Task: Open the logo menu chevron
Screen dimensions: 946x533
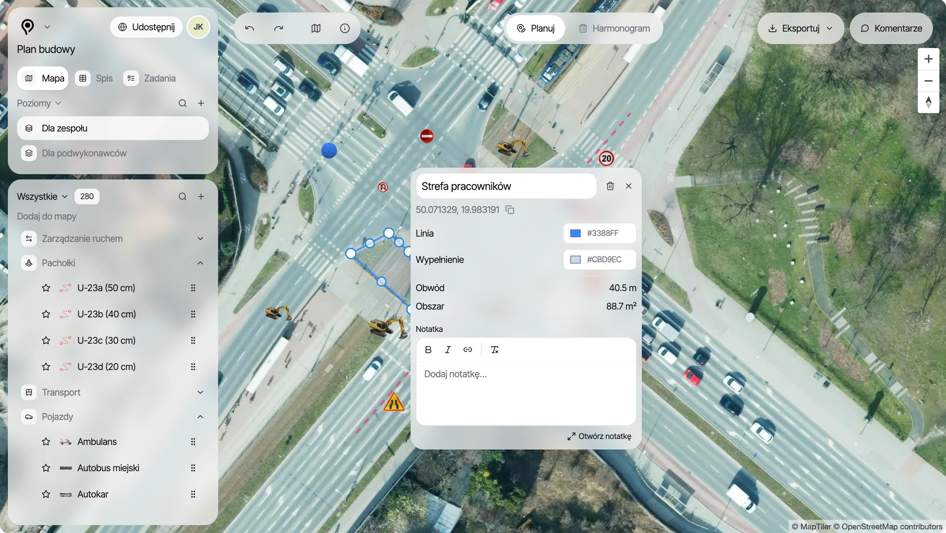Action: (x=47, y=27)
